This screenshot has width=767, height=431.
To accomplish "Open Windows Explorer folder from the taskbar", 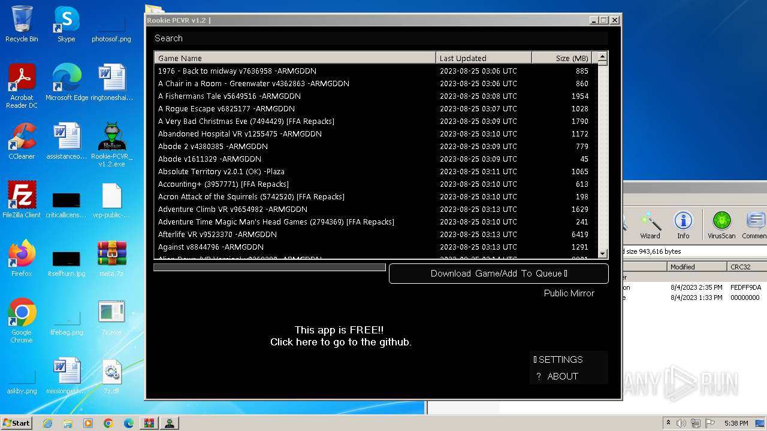I will [x=68, y=423].
